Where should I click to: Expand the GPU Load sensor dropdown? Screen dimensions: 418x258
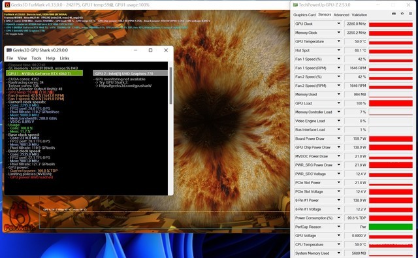338,103
